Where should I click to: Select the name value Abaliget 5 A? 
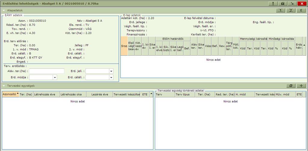(x=94, y=21)
